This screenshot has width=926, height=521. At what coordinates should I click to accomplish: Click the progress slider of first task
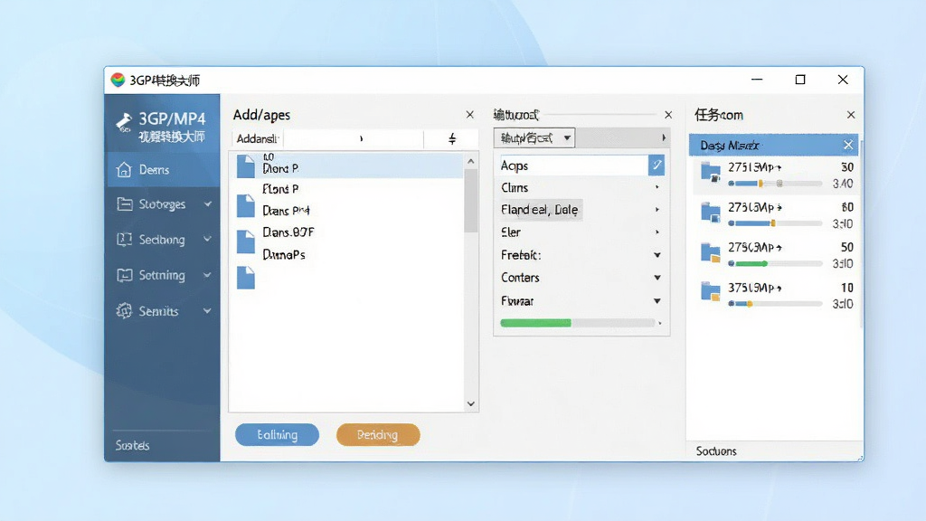tap(775, 184)
